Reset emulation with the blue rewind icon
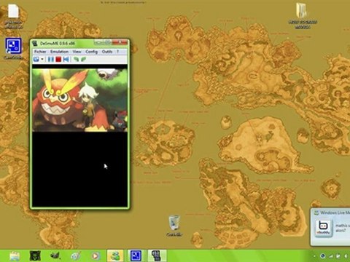 [66, 59]
